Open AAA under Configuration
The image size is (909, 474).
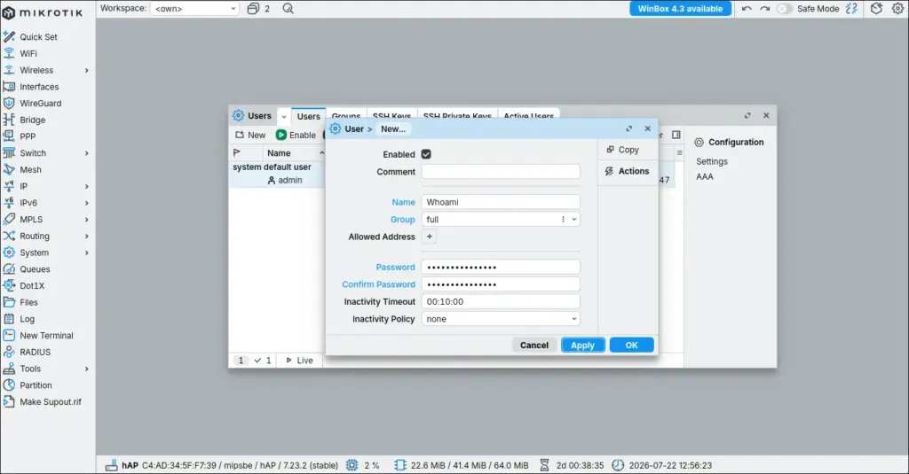[x=704, y=176]
